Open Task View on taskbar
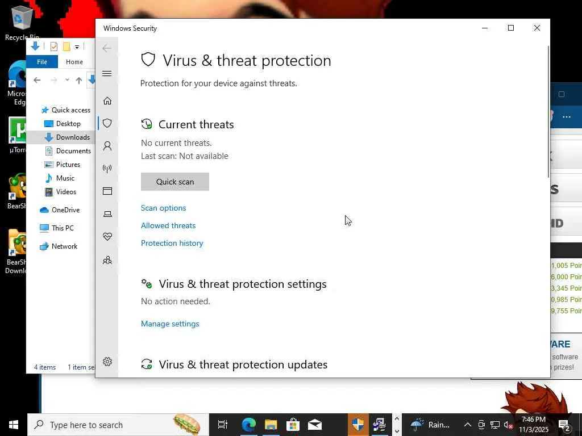 (x=222, y=425)
